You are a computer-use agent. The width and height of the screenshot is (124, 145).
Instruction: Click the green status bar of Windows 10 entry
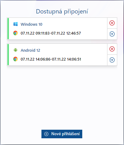pos(8,28)
